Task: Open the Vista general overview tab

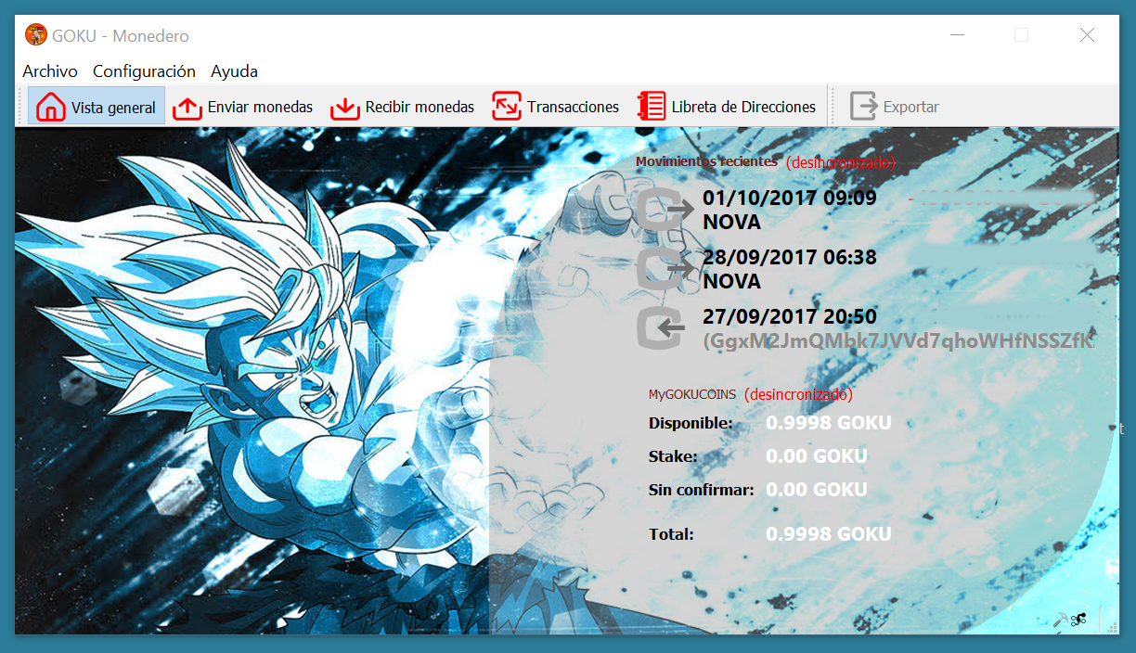Action: point(97,107)
